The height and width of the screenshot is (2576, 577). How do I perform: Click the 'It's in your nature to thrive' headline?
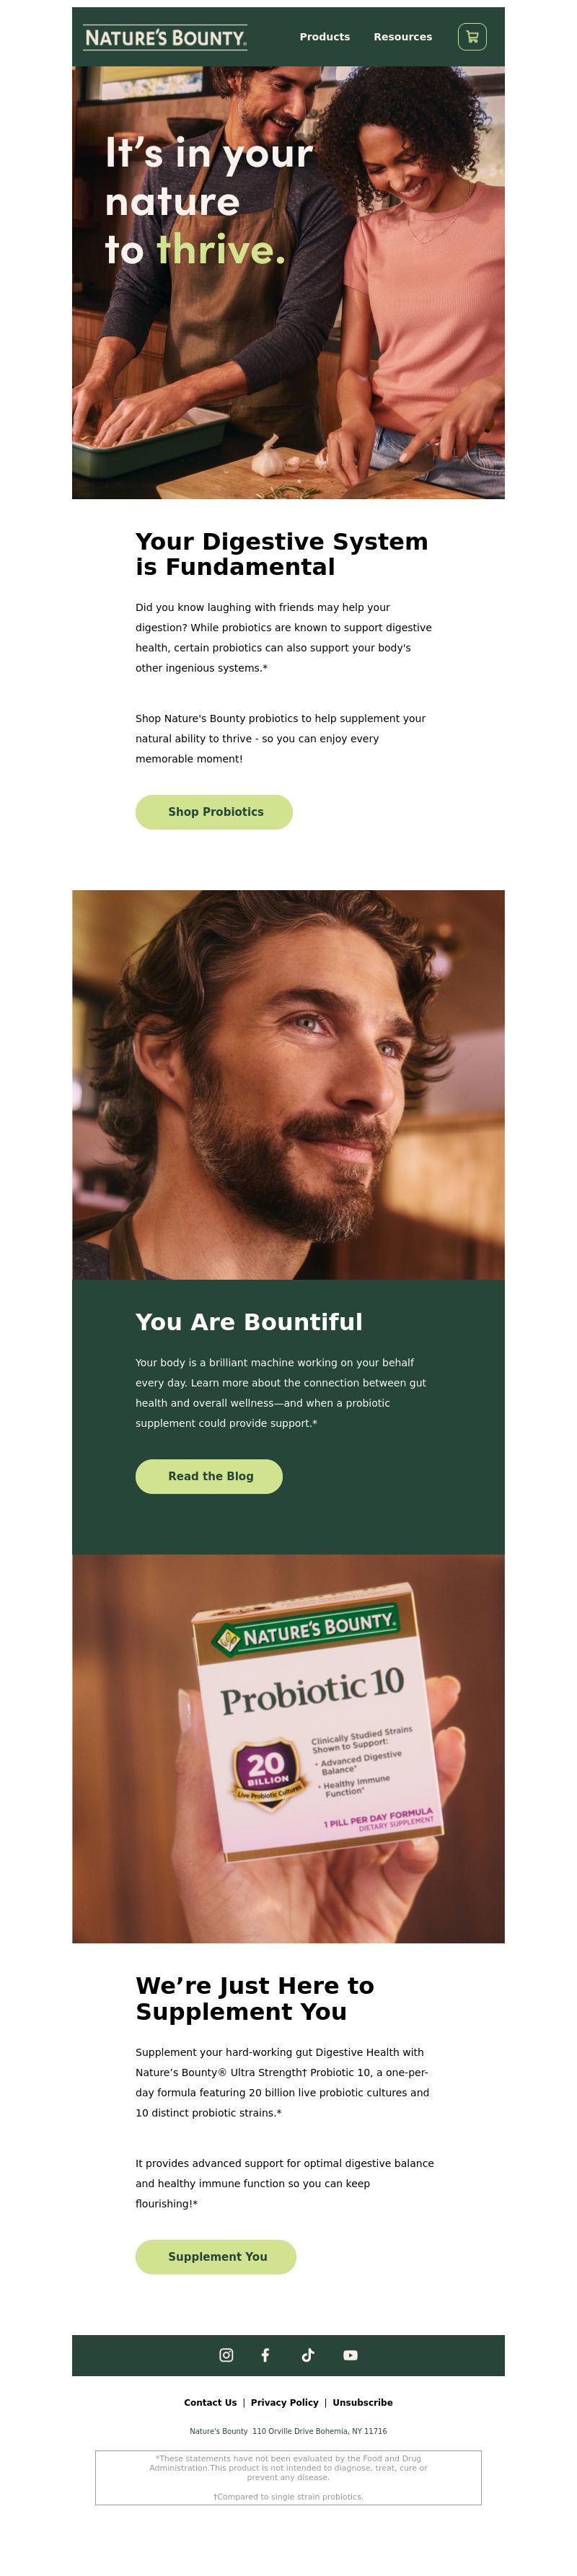[209, 202]
